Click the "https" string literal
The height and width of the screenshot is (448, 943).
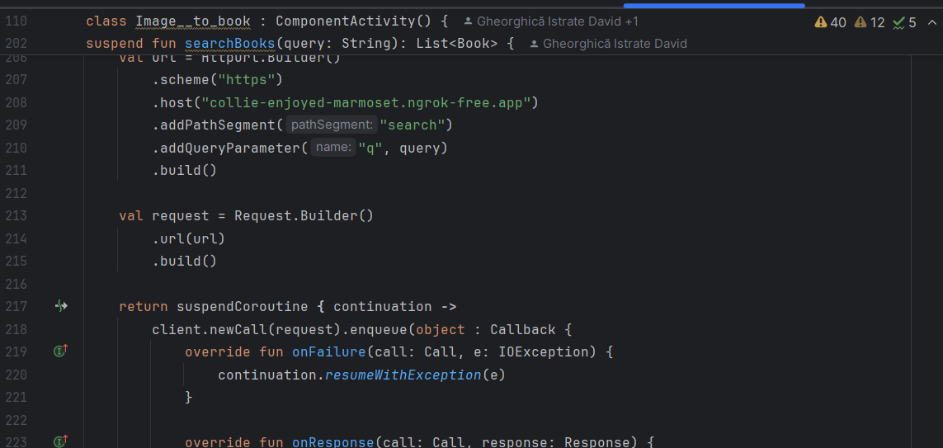click(247, 79)
